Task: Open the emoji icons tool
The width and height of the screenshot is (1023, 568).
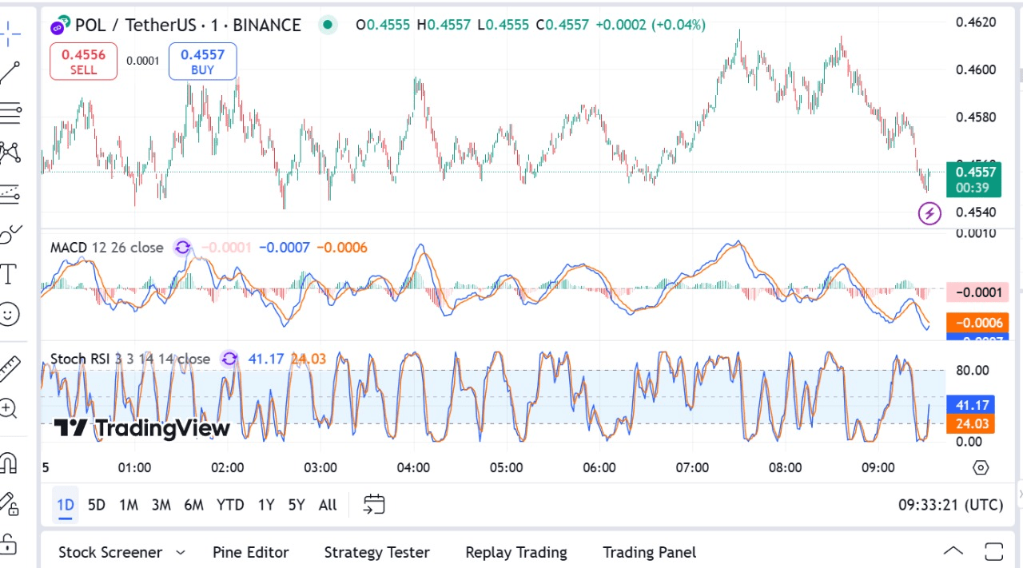Action: pos(10,314)
